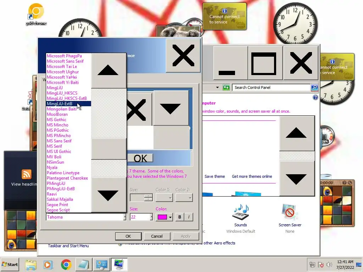
Task: Choose Nyala font
Action: (68, 168)
